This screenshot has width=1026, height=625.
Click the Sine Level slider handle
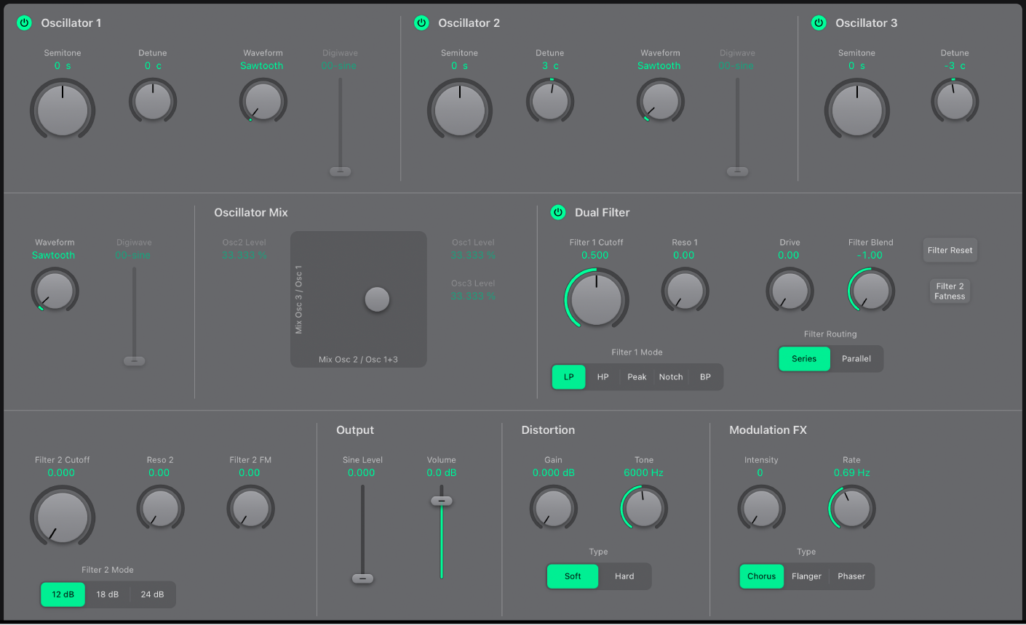(x=362, y=578)
